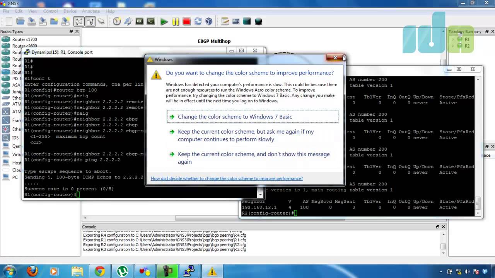Screen dimensions: 495x278
Task: Open uTorrent from the taskbar
Action: pyautogui.click(x=122, y=271)
